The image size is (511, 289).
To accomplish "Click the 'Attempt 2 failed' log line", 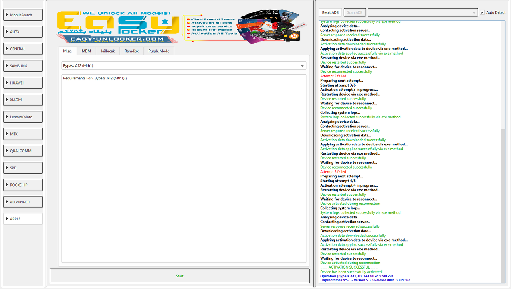I will point(333,76).
